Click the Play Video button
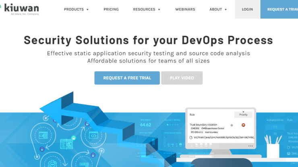 (x=182, y=78)
